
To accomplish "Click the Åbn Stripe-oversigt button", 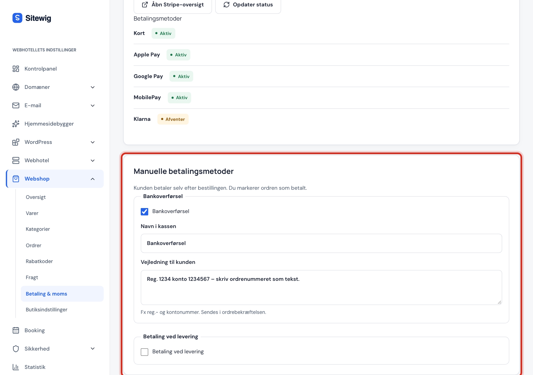I will [173, 5].
